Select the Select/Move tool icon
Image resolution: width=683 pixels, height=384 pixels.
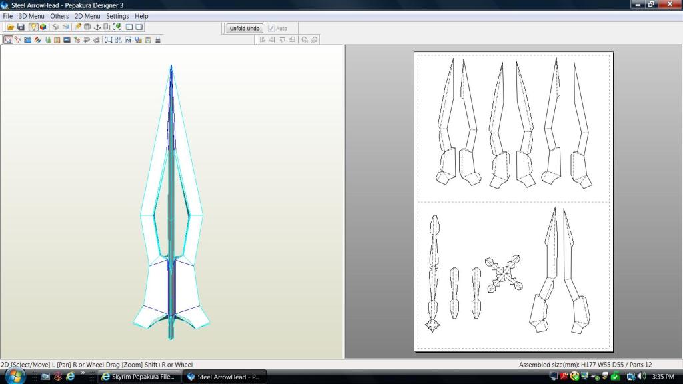[8, 40]
